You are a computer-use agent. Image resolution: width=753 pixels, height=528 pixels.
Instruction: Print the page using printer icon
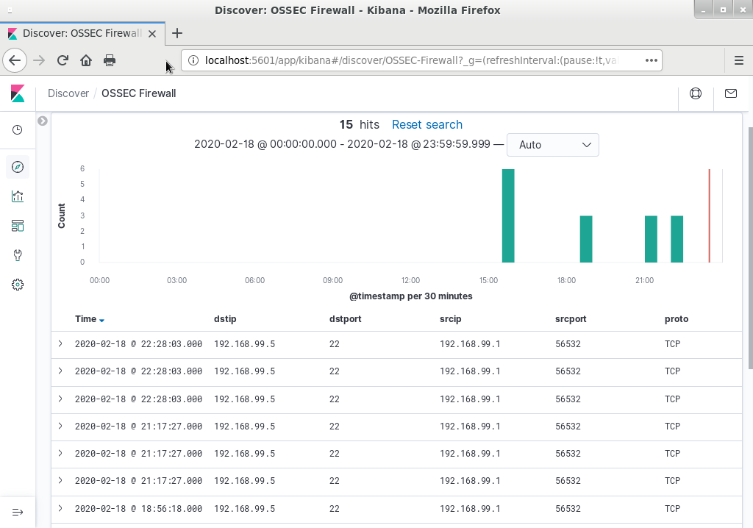click(110, 60)
